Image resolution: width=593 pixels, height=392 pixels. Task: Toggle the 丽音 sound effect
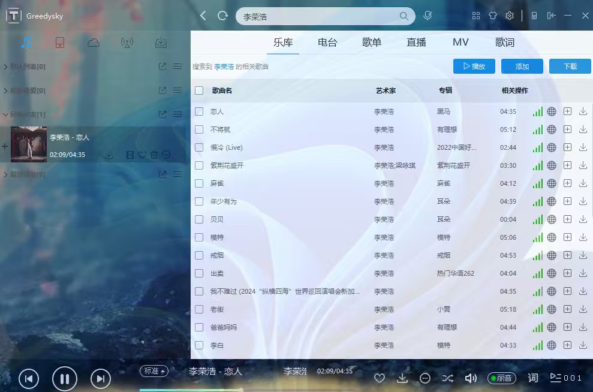point(501,378)
